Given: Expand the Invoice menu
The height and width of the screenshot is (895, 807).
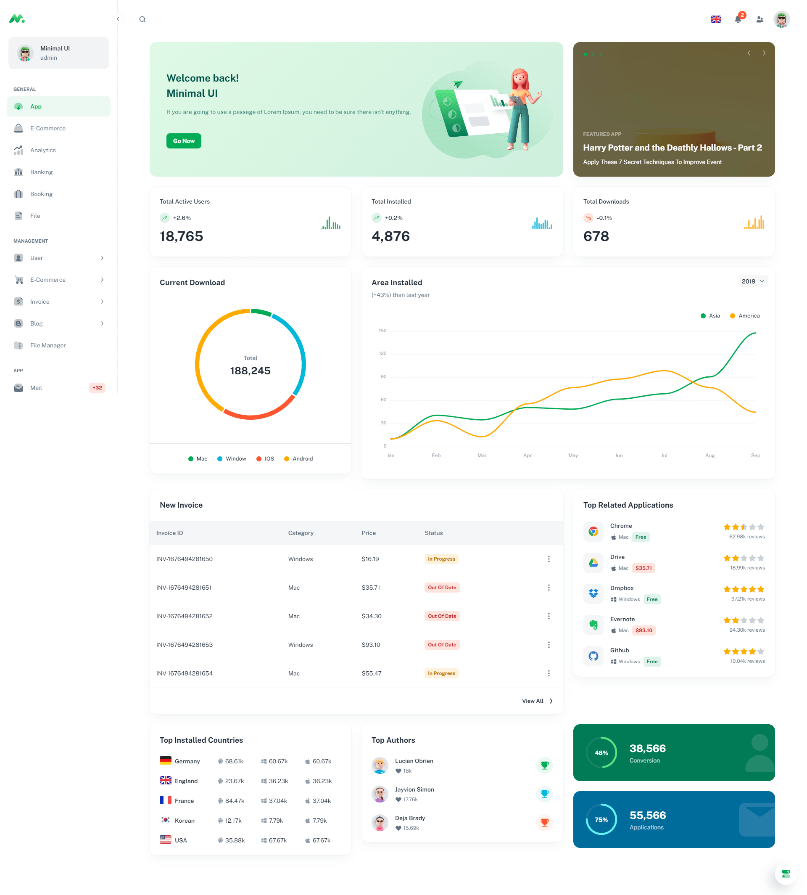Looking at the screenshot, I should (x=58, y=301).
